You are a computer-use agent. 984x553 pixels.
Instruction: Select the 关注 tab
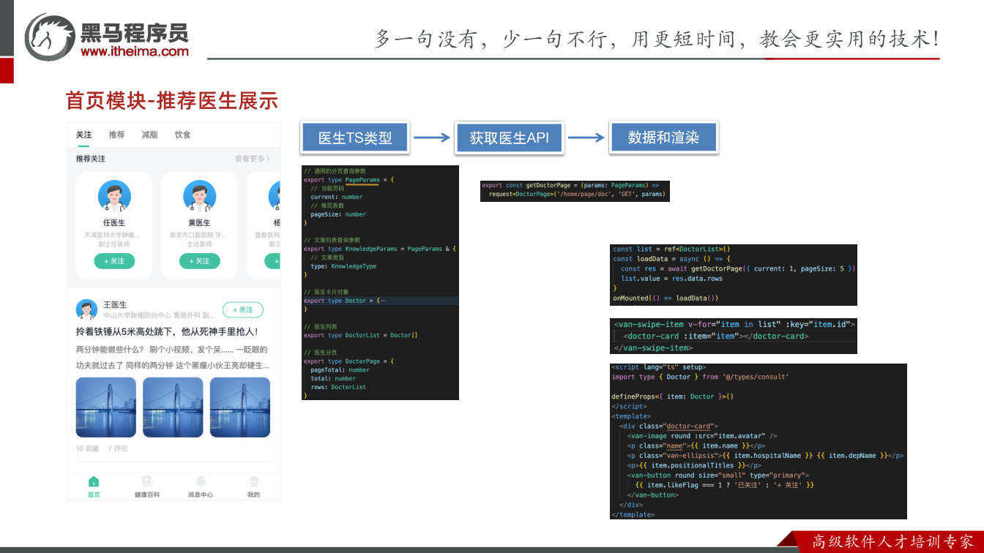pos(84,135)
